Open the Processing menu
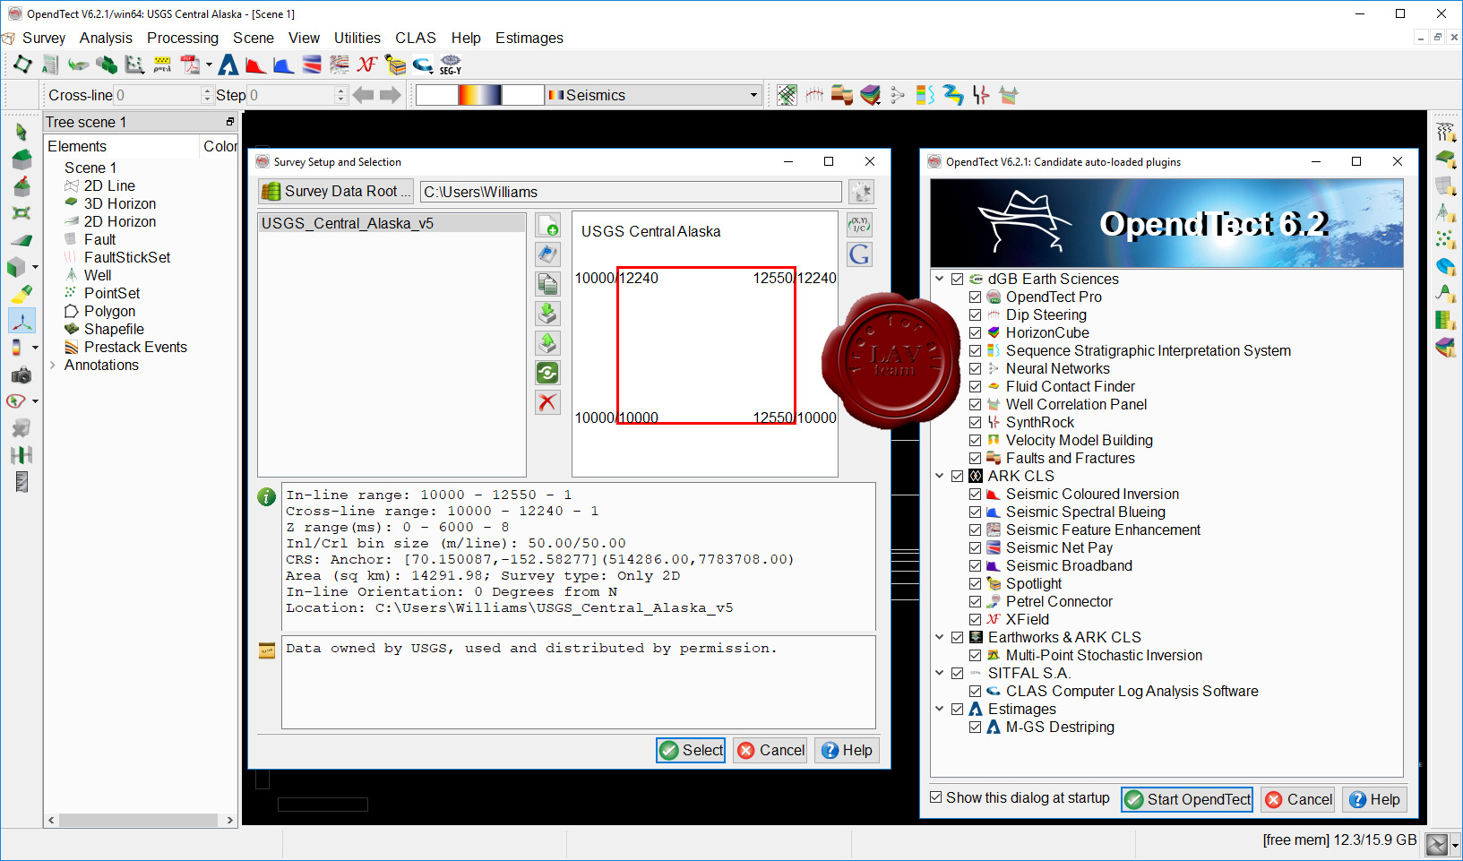This screenshot has width=1463, height=861. [183, 38]
